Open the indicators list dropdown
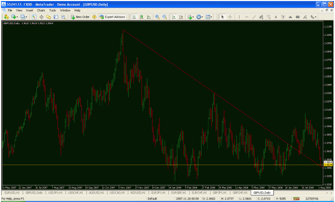 (x=190, y=17)
